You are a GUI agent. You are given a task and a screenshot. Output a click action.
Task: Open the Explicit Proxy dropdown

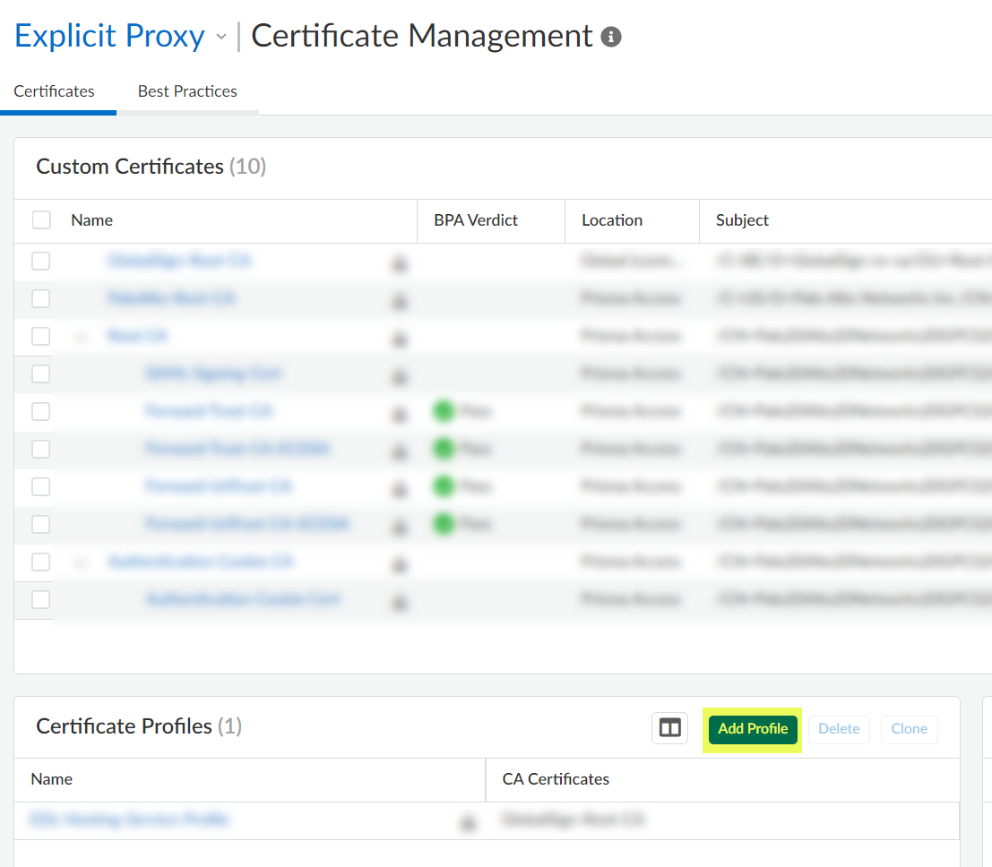pos(220,38)
